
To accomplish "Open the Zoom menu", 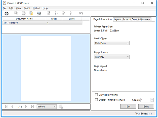I will [27, 8].
